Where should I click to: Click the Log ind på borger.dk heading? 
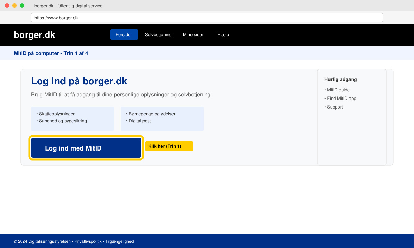79,81
